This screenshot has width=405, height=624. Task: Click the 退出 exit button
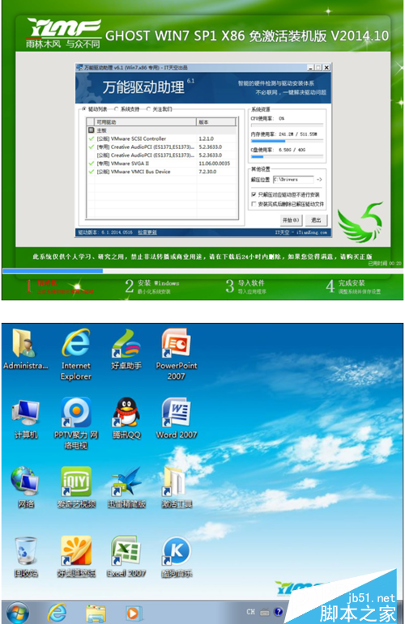pos(316,220)
